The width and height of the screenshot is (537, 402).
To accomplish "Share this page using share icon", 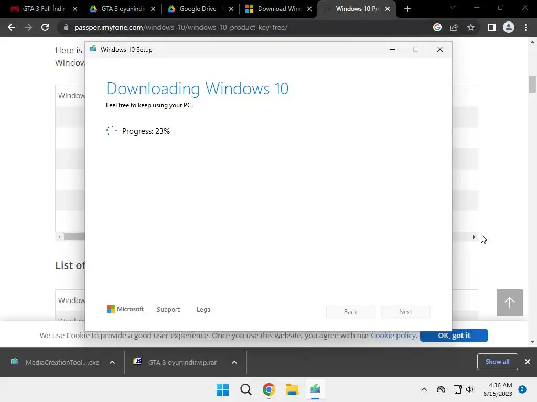I will coord(454,27).
